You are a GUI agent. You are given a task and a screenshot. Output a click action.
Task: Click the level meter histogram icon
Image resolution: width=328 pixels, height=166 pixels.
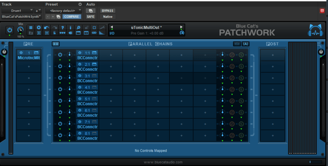point(102,33)
